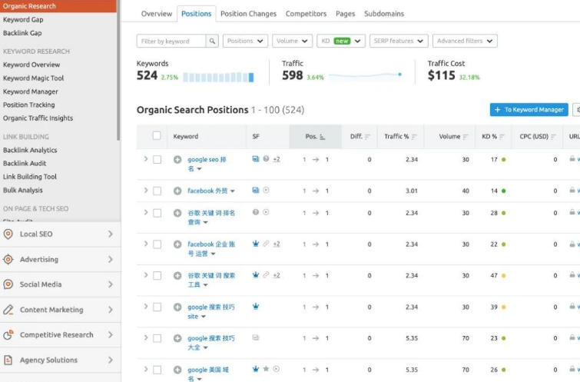Screen dimensions: 580x382
Task: Open Keyword Magic Tool in sidebar
Action: pyautogui.click(x=33, y=78)
